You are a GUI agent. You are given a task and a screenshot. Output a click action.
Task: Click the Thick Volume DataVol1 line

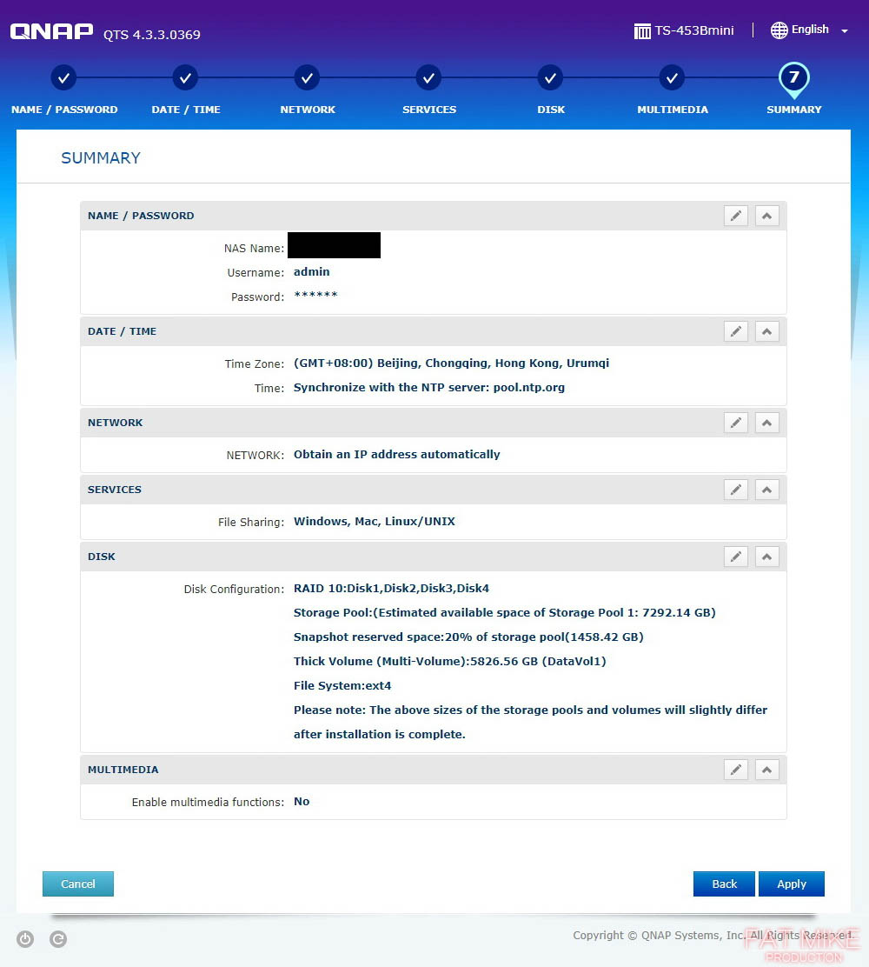point(450,662)
